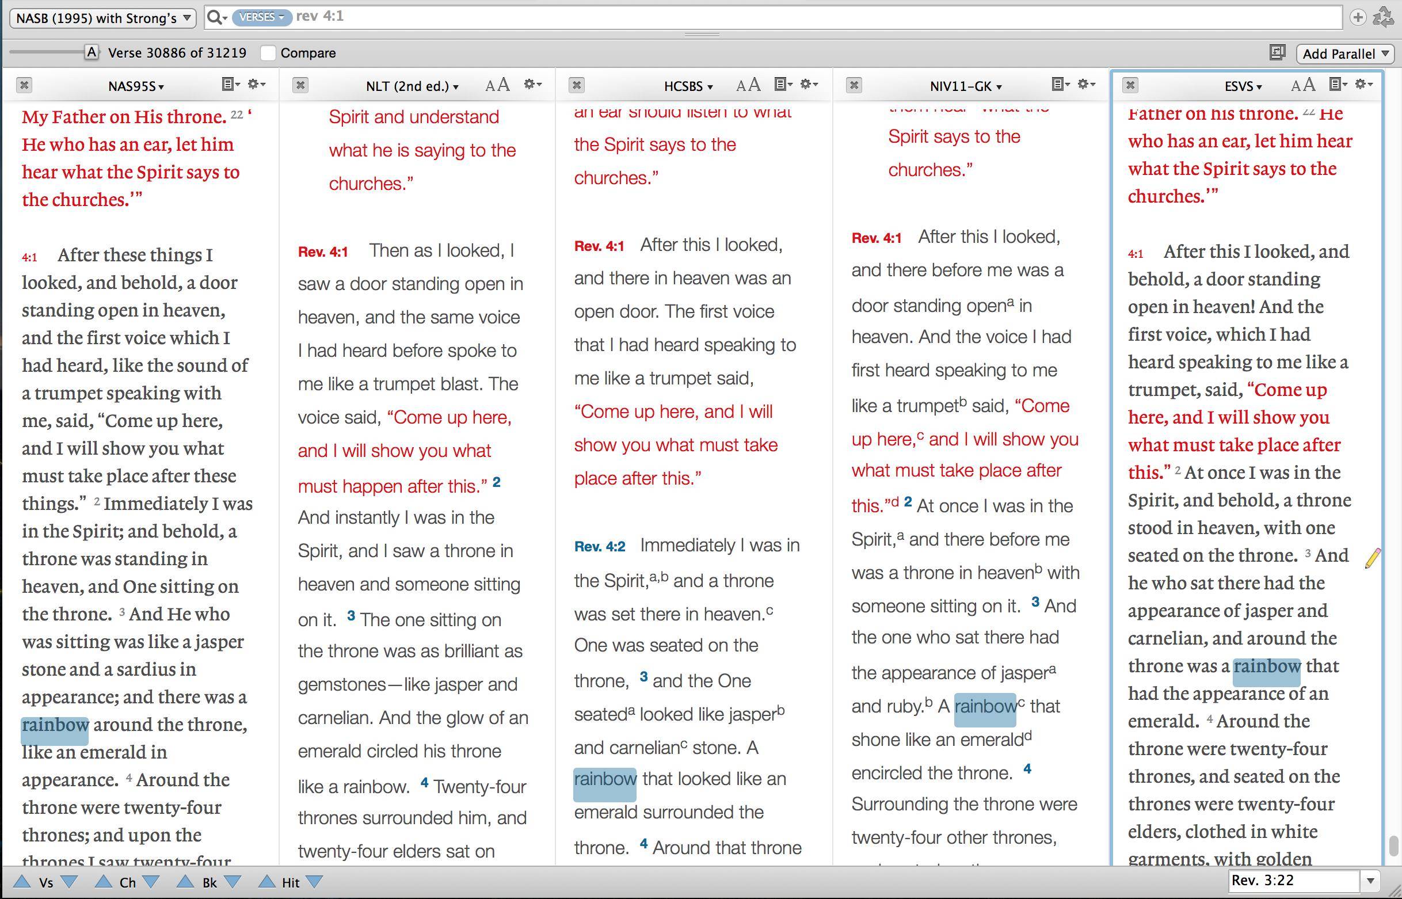The image size is (1402, 899).
Task: Open HCSBS pane display options icon
Action: pos(783,85)
